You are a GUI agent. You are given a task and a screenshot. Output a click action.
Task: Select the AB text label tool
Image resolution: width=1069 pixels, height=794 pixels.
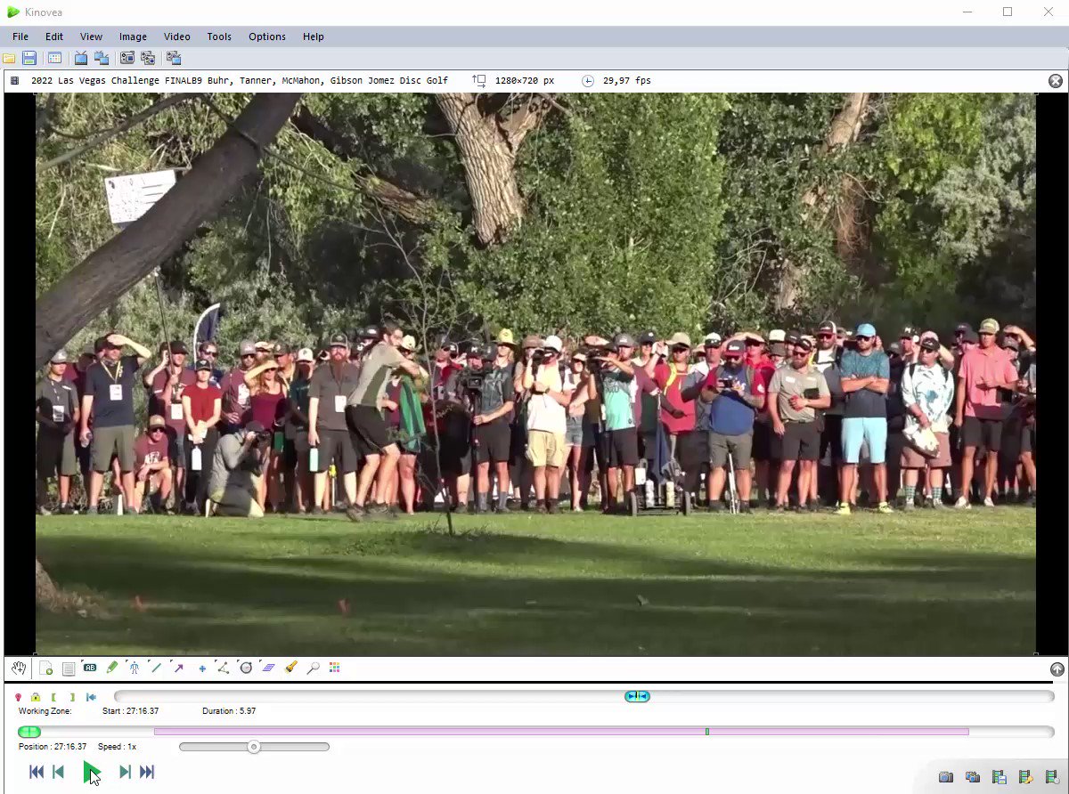90,667
